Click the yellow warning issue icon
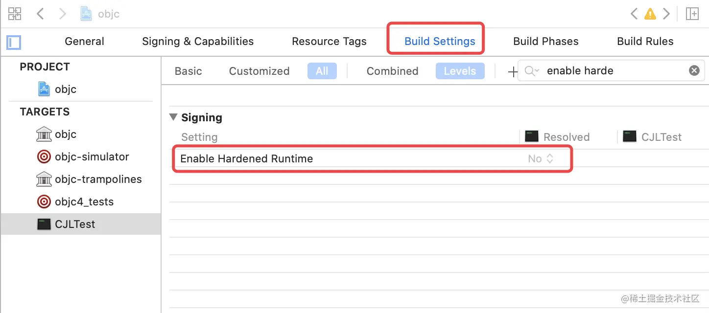 tap(650, 14)
